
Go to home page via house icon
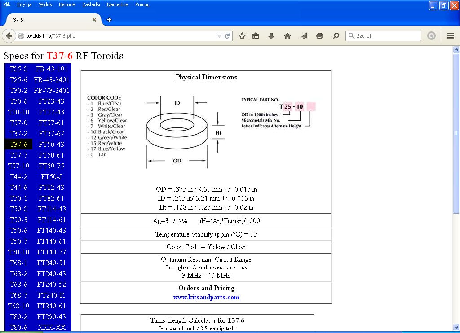[x=287, y=36]
